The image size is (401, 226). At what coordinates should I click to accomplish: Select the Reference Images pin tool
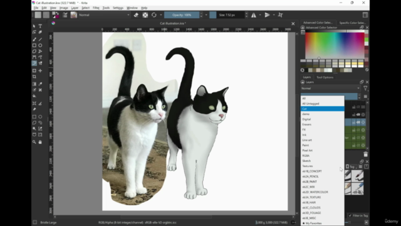coord(34,109)
